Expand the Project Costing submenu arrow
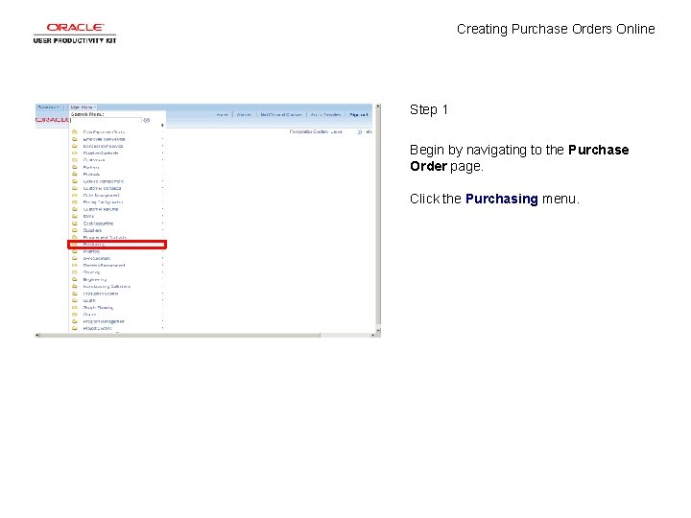691x518 pixels. pos(162,329)
